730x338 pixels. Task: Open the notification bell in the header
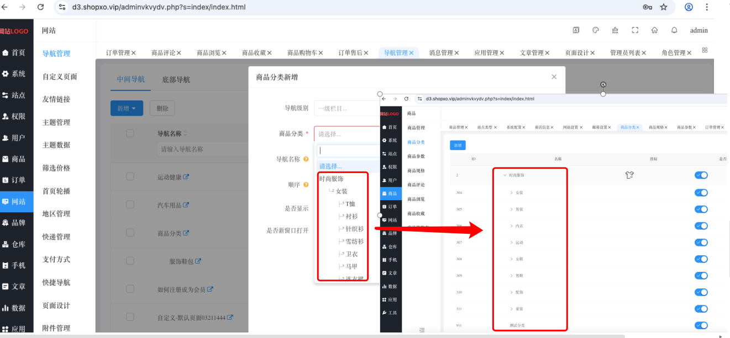click(674, 30)
